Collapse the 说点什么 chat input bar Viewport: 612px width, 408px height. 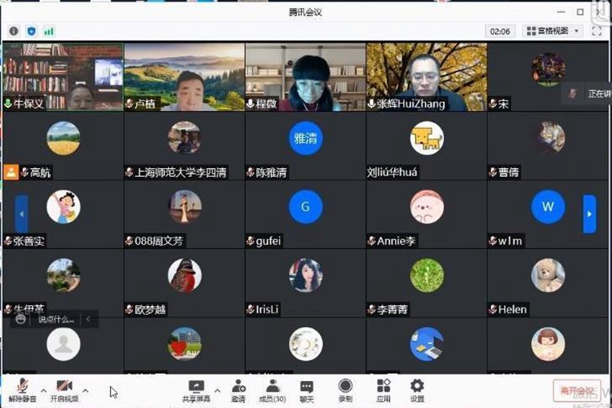(87, 320)
